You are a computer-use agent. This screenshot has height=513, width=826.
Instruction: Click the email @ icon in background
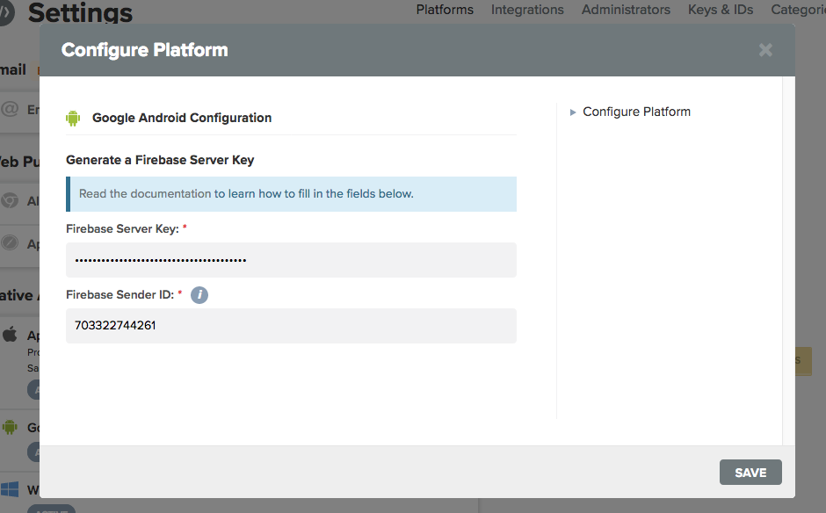[x=10, y=109]
